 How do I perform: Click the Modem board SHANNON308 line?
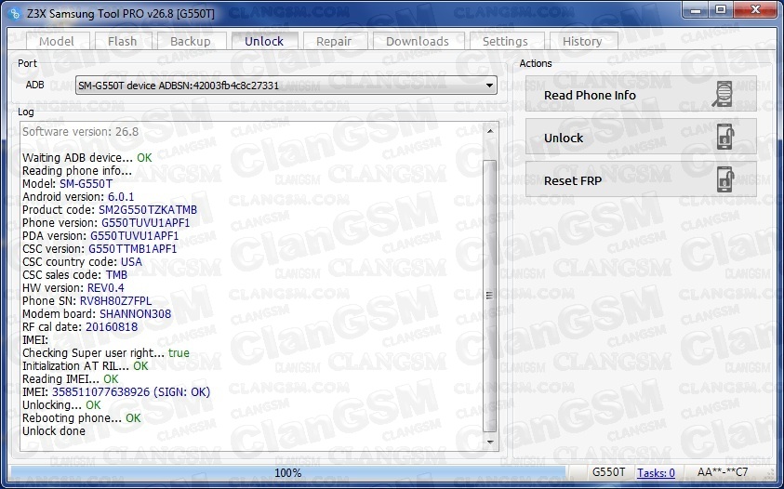coord(97,314)
